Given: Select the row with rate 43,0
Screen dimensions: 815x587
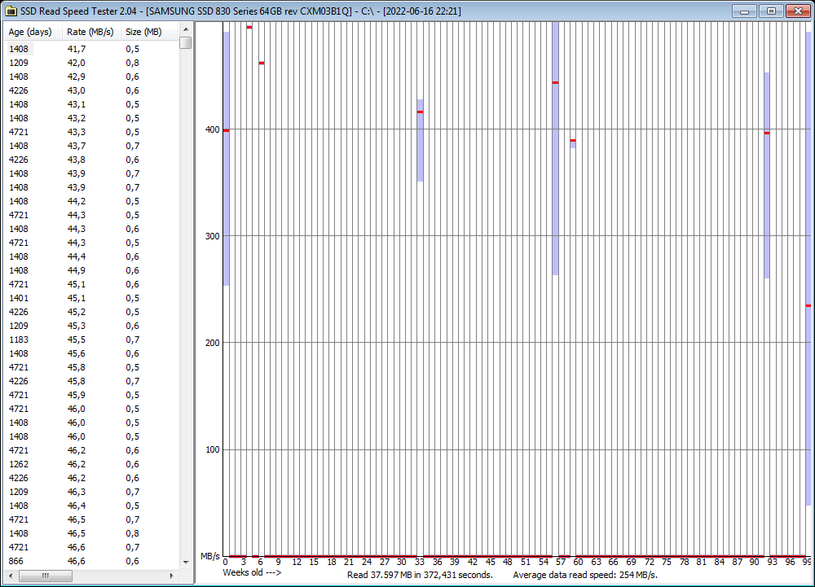Looking at the screenshot, I should coord(91,90).
